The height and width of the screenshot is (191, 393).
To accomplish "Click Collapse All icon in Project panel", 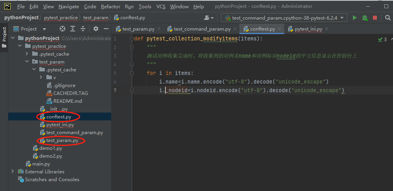I will coord(83,29).
